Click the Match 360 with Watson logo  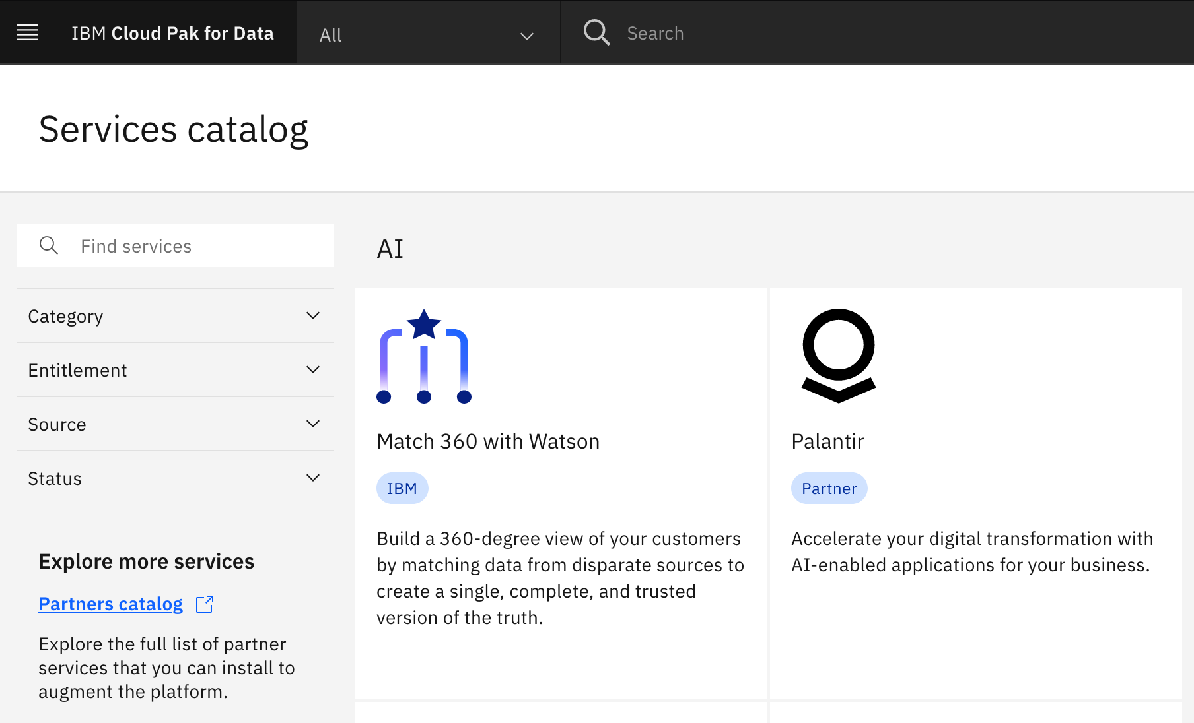pos(424,356)
